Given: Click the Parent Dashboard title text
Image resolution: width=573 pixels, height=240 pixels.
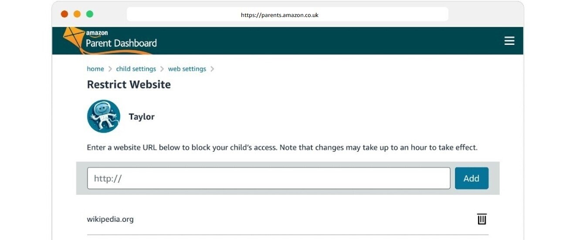Looking at the screenshot, I should coord(121,43).
